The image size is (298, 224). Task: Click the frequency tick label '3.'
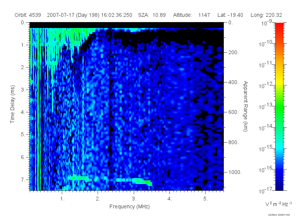134,199
